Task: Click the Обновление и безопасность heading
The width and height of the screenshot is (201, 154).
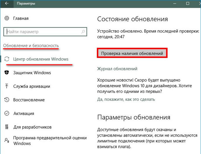Action: (31, 45)
